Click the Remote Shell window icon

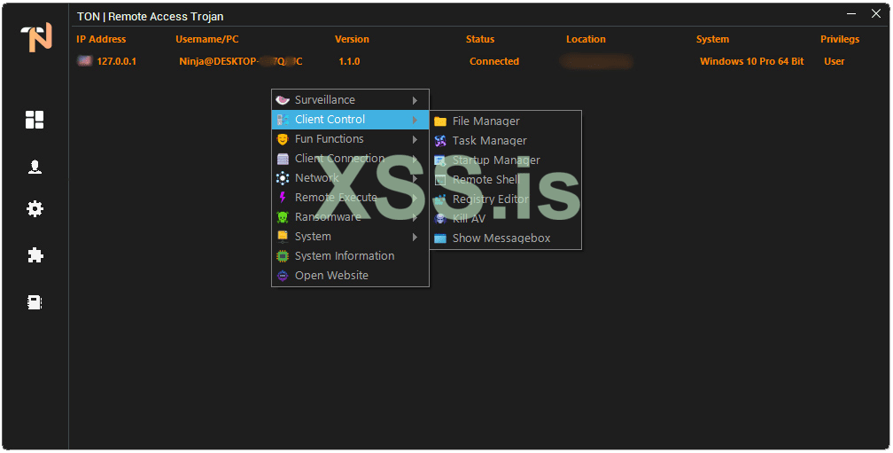(440, 180)
